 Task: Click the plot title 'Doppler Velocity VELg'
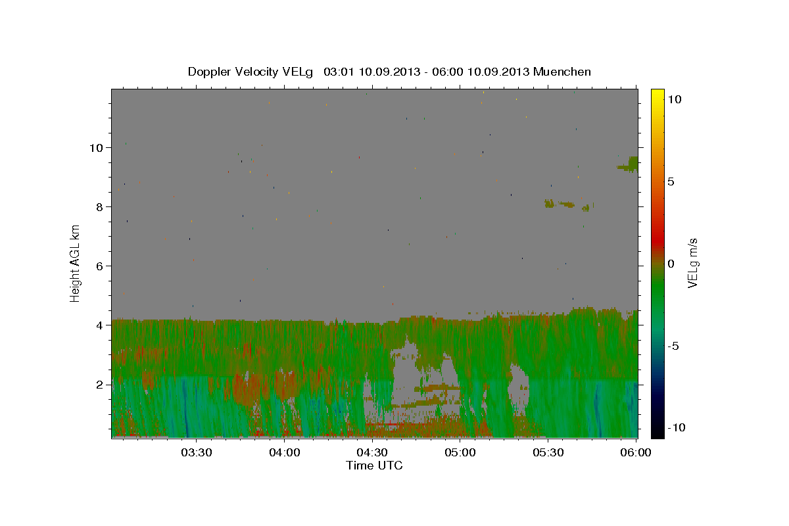pos(252,72)
